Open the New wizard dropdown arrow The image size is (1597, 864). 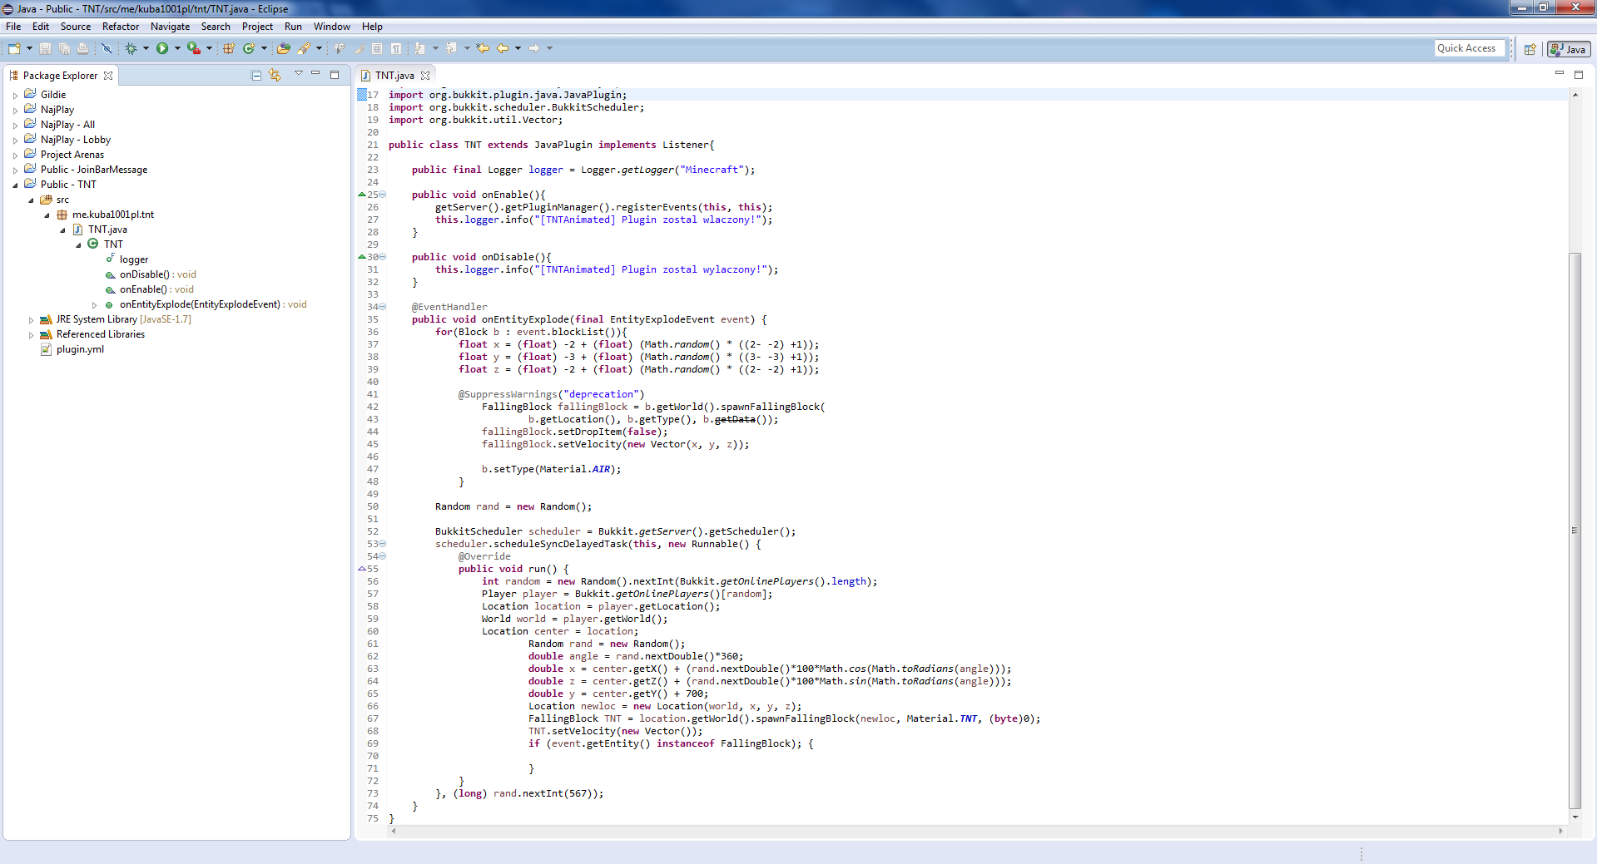pos(29,48)
